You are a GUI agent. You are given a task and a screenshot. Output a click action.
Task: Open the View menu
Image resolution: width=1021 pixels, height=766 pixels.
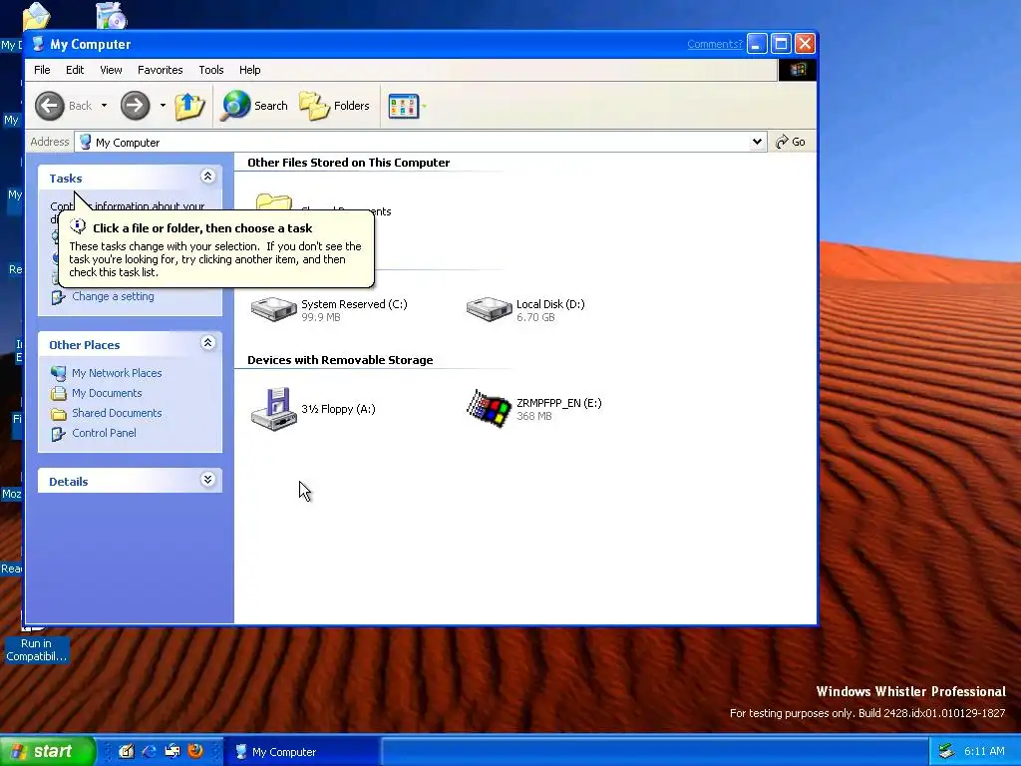(111, 70)
